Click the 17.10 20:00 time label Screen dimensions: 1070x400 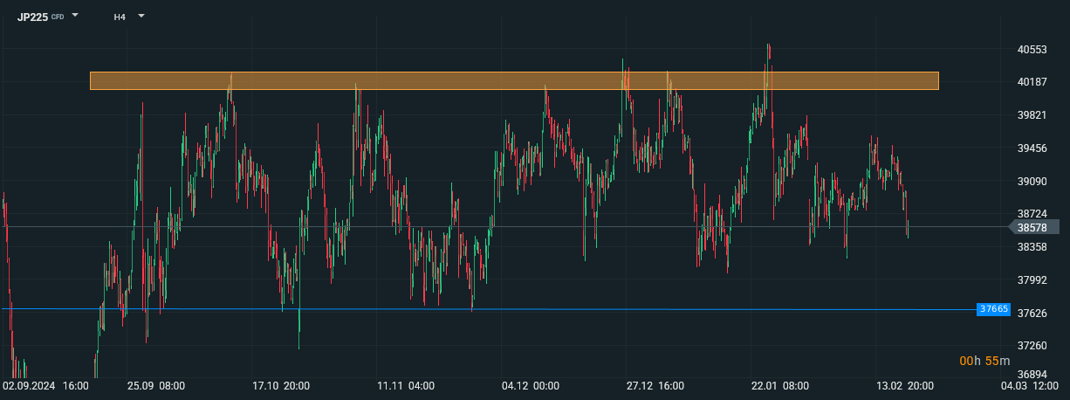[280, 385]
